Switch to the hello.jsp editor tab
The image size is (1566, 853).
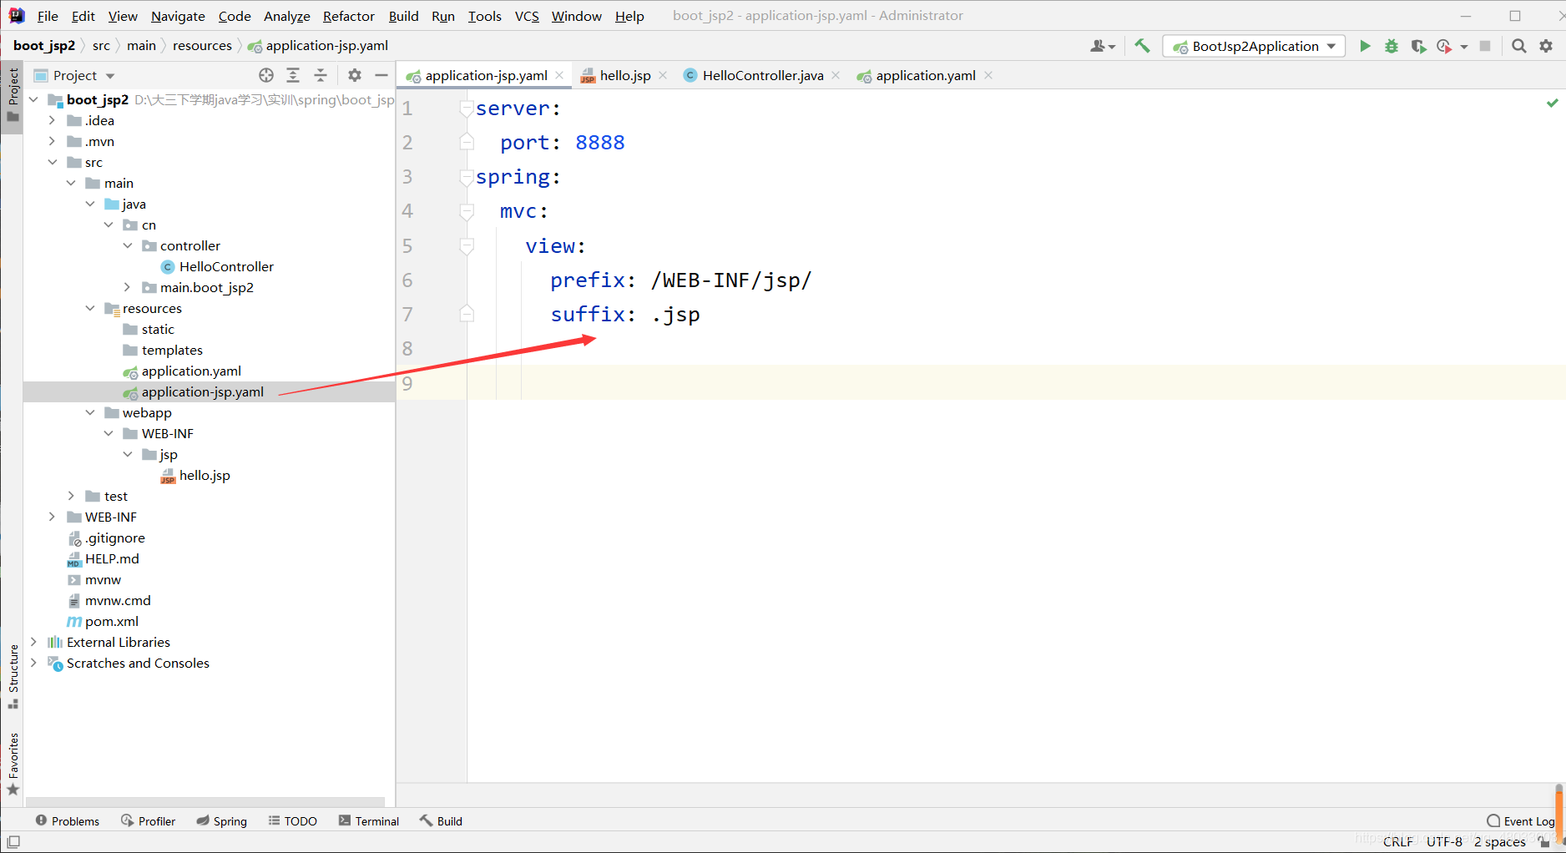pyautogui.click(x=624, y=75)
